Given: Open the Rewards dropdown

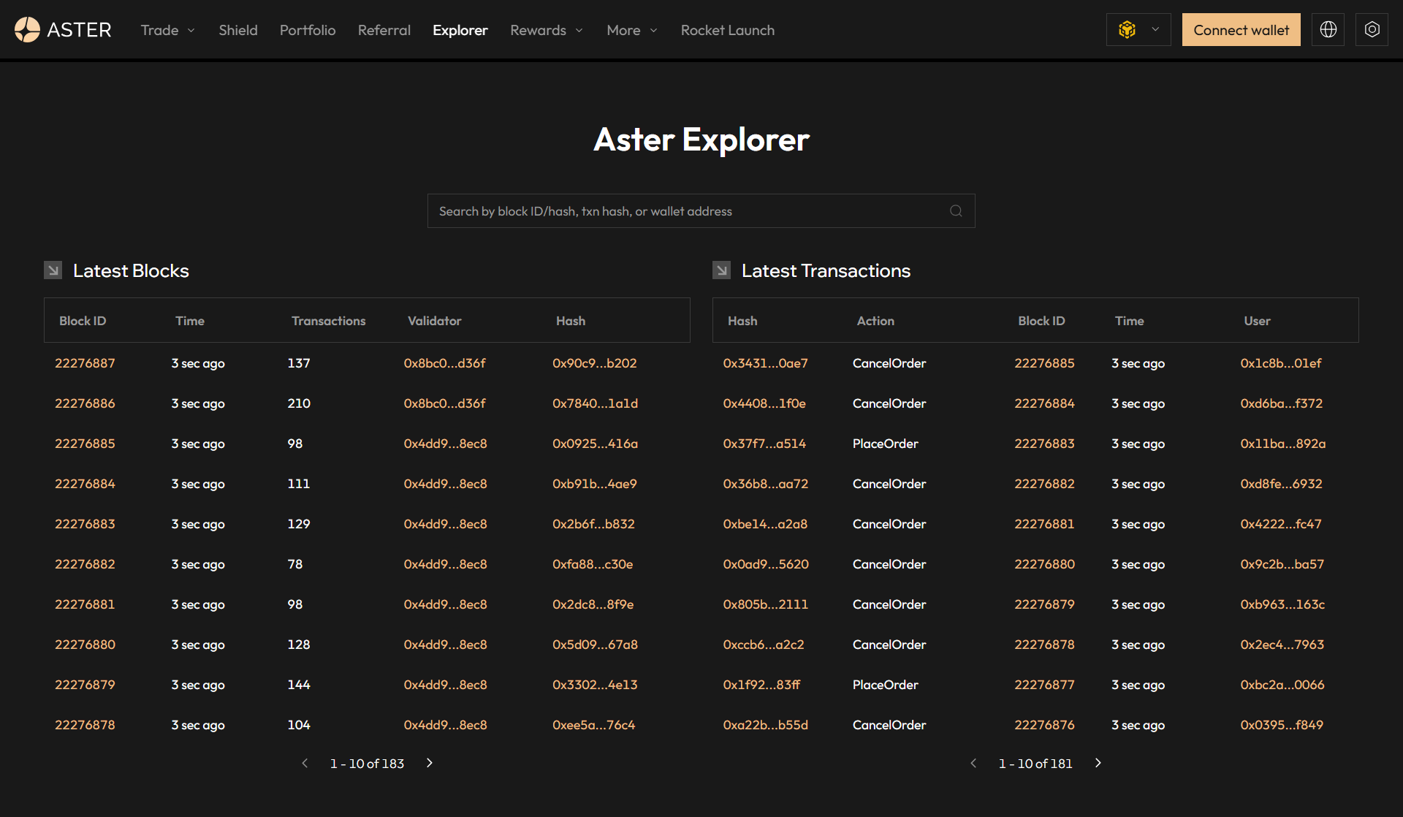Looking at the screenshot, I should point(546,30).
